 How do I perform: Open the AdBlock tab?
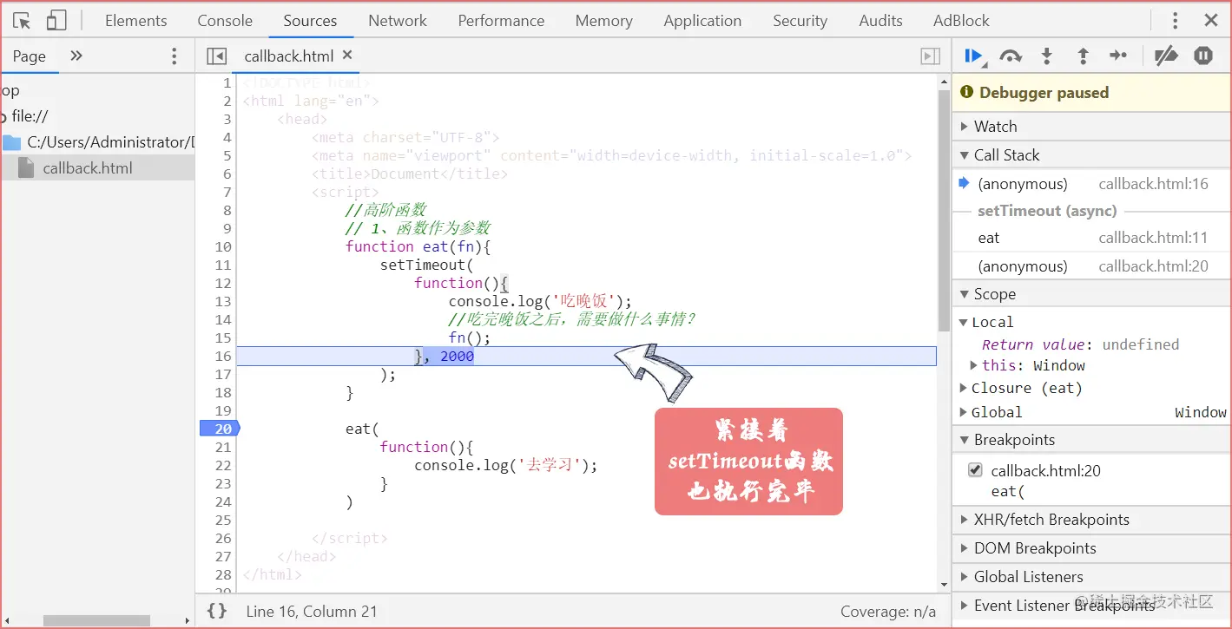961,21
